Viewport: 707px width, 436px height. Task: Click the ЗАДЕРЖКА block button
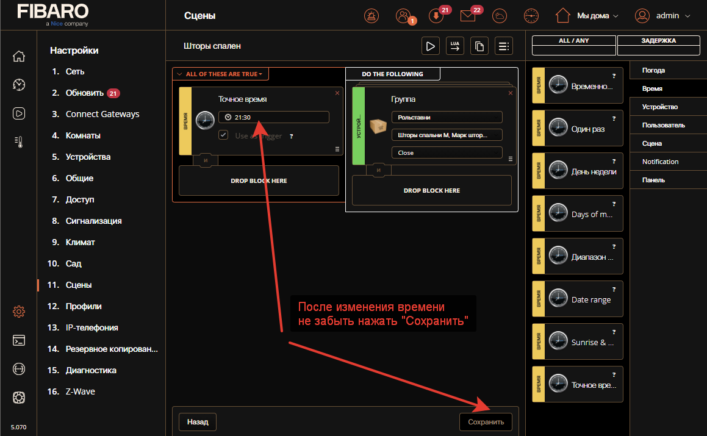tap(658, 45)
